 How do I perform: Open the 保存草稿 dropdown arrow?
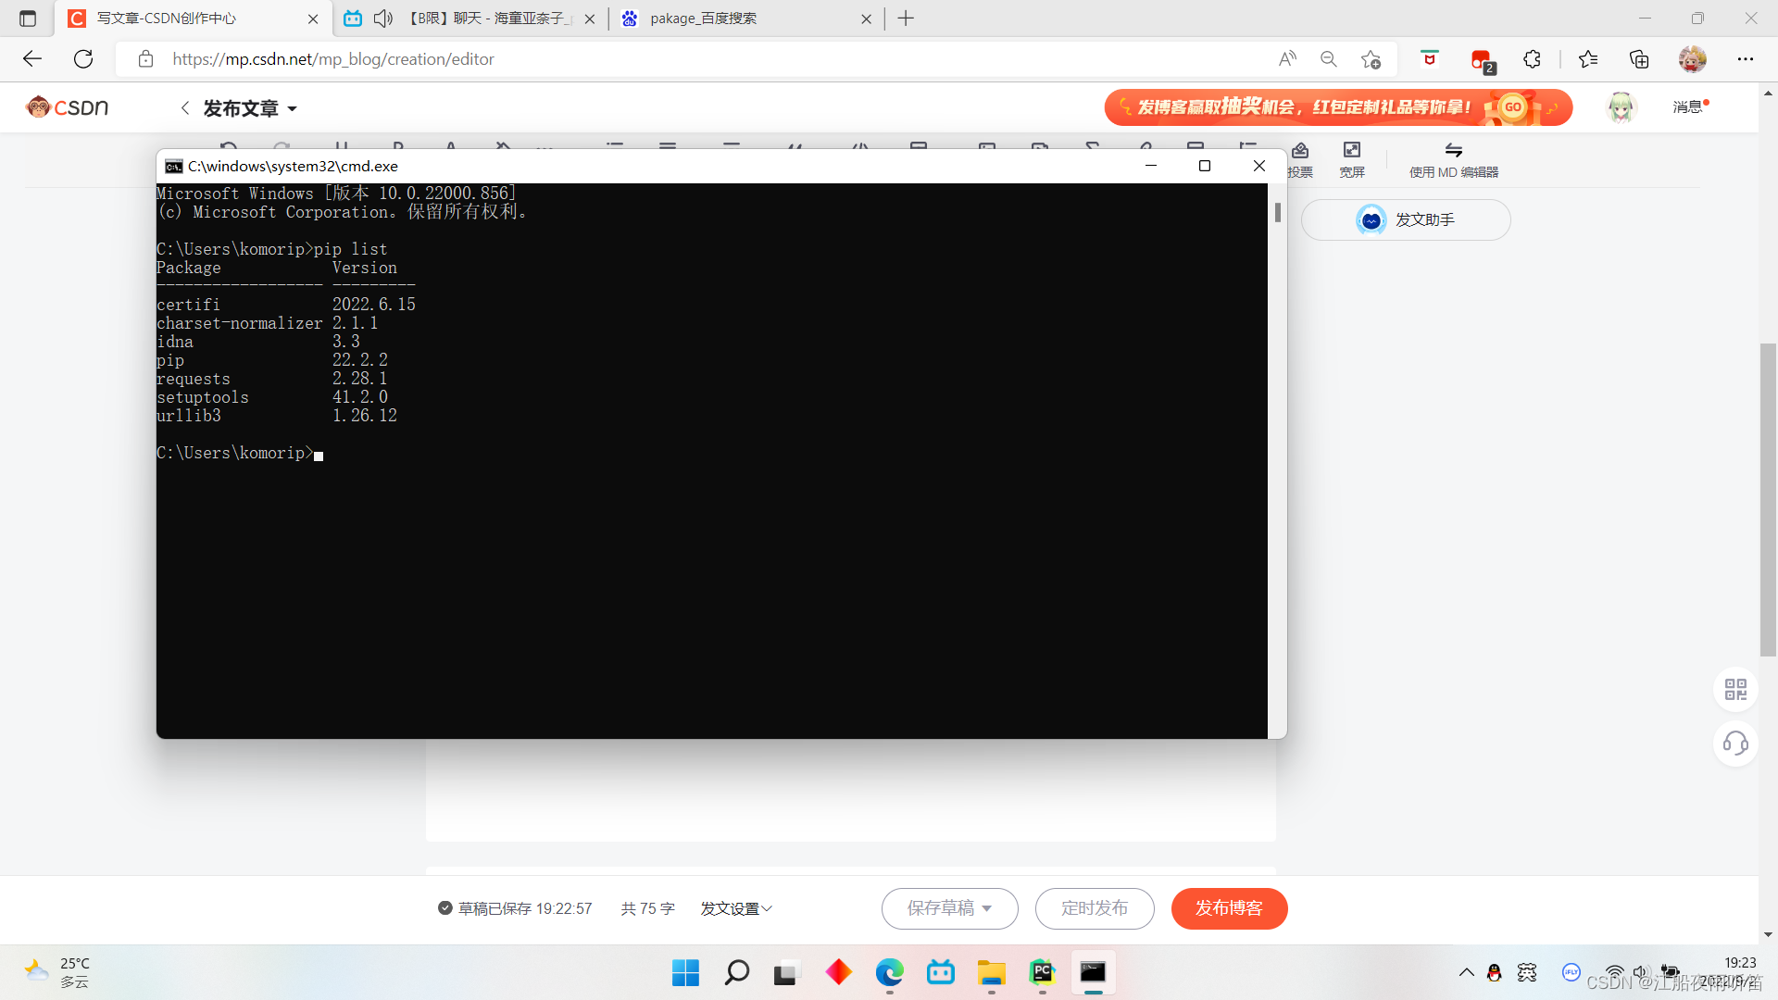point(987,908)
